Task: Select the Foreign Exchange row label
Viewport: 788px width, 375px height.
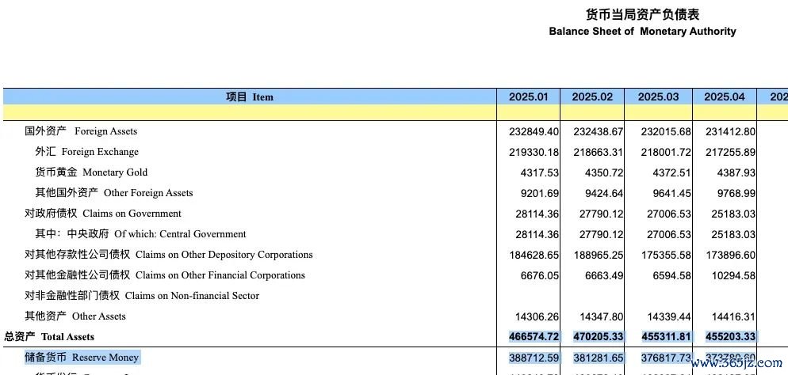Action: (87, 152)
